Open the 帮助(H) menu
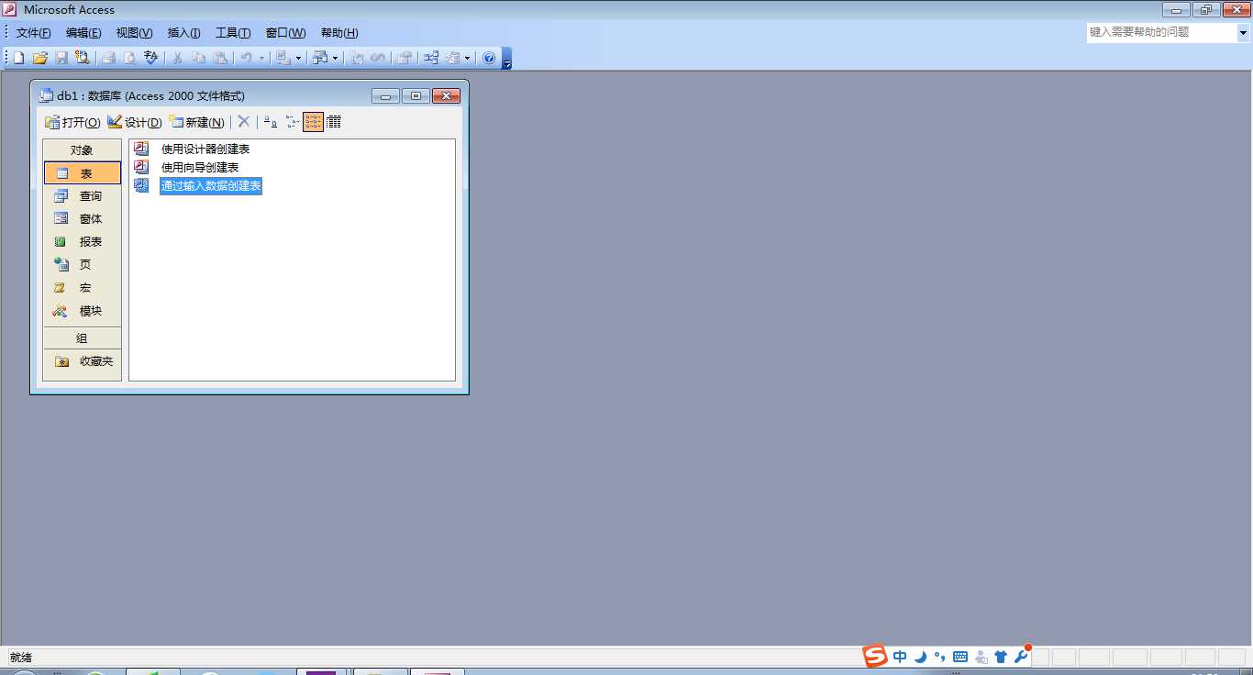Viewport: 1253px width, 675px height. click(x=339, y=32)
